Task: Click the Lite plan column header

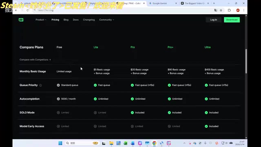Action: (96, 47)
